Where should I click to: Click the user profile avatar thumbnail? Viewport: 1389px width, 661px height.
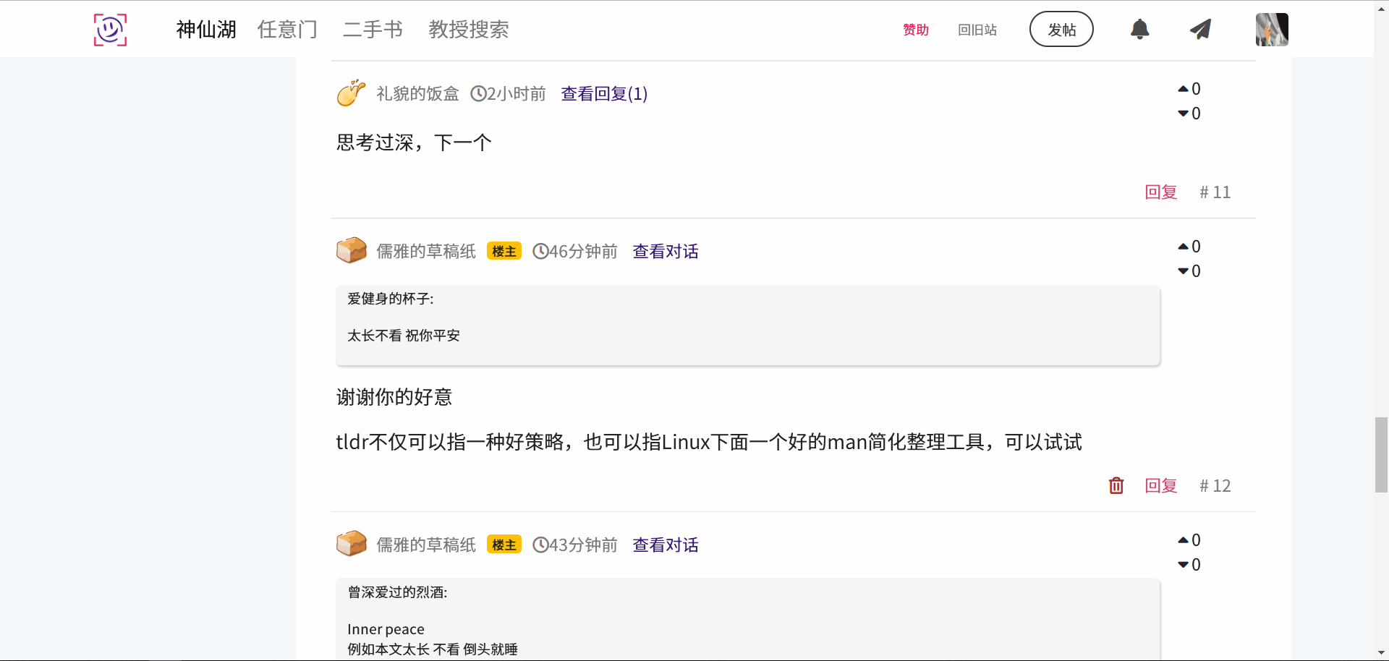coord(1271,30)
